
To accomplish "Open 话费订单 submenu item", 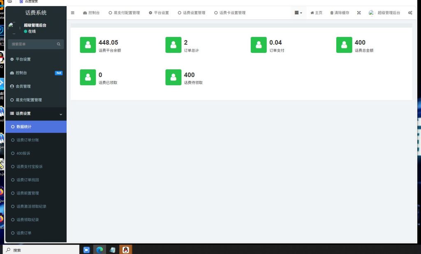I will point(36,233).
